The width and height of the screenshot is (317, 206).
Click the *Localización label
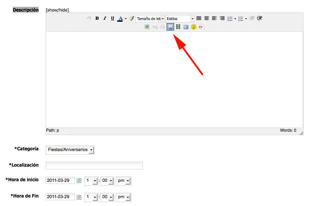click(24, 165)
